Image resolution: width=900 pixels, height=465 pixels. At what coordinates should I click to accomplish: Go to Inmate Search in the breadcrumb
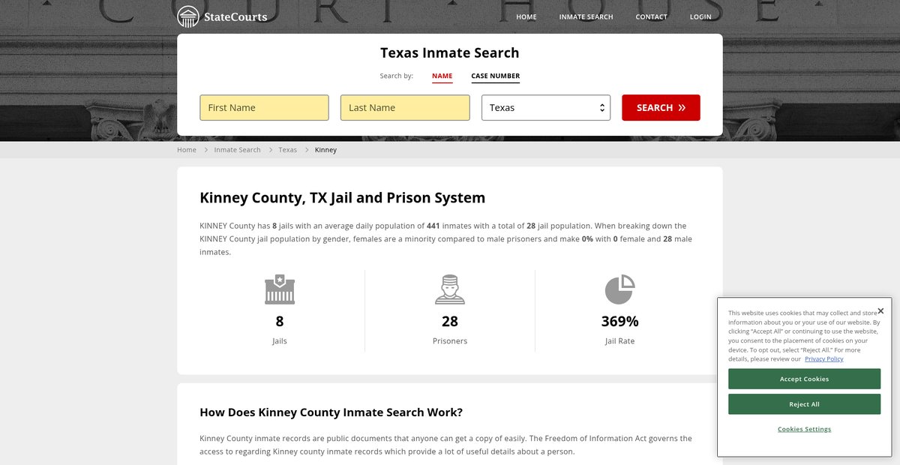[x=238, y=150]
